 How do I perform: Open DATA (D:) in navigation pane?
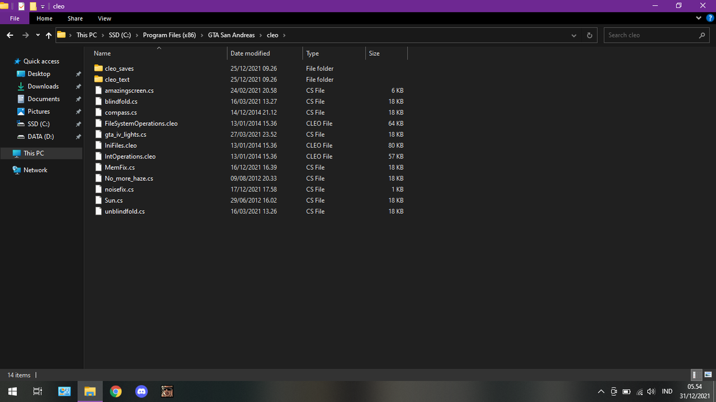point(41,137)
